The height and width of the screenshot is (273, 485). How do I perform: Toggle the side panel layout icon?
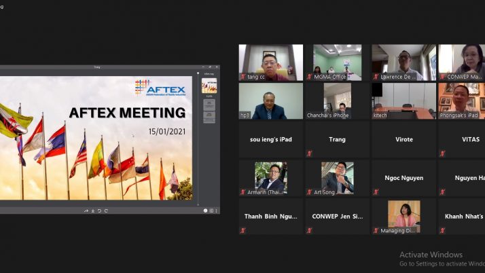pyautogui.click(x=211, y=211)
